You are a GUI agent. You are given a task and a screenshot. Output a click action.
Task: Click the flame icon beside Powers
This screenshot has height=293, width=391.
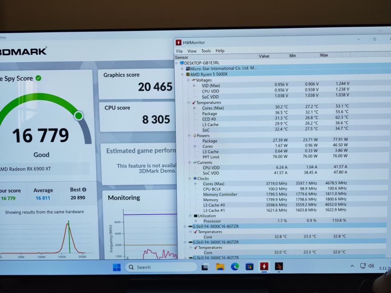click(194, 135)
